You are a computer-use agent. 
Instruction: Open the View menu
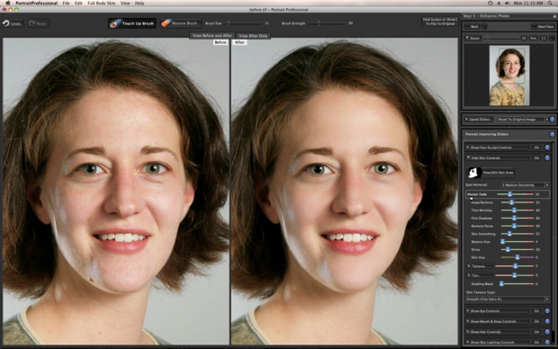(x=125, y=3)
